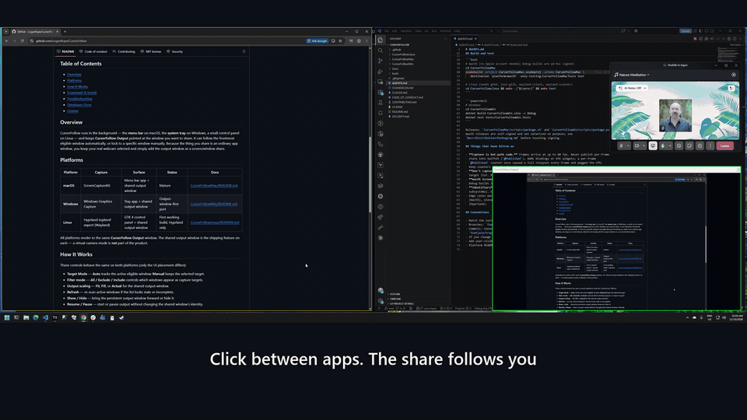Open huddle more options three-dot icon
The image size is (747, 420).
710,145
